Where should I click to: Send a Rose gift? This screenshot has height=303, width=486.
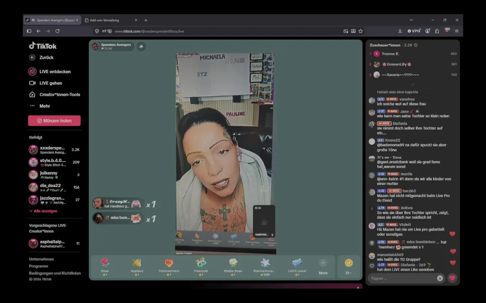[105, 267]
